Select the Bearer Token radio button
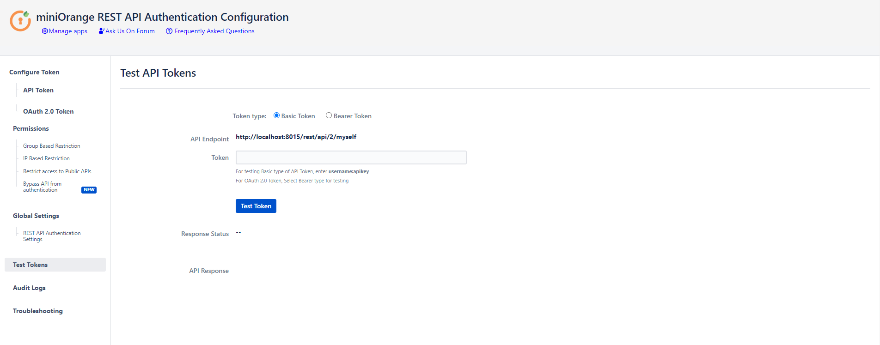 [329, 115]
